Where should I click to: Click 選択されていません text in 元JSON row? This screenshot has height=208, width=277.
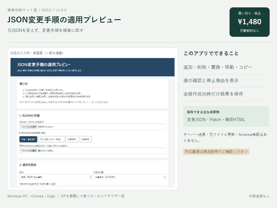[x=45, y=127]
